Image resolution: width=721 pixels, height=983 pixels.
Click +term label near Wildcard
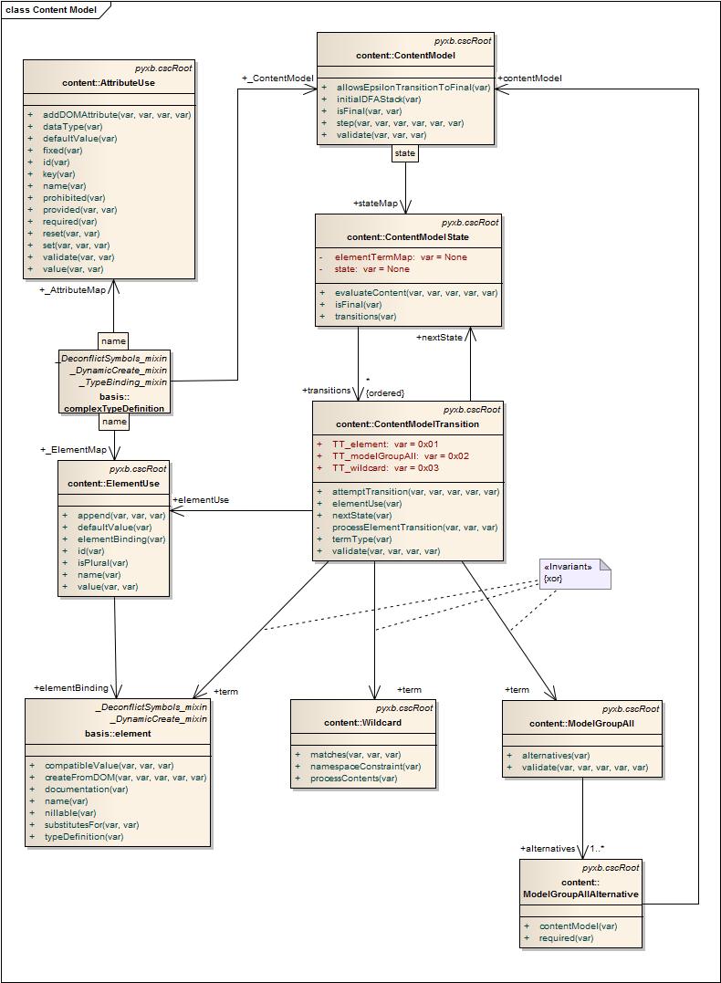click(x=410, y=690)
